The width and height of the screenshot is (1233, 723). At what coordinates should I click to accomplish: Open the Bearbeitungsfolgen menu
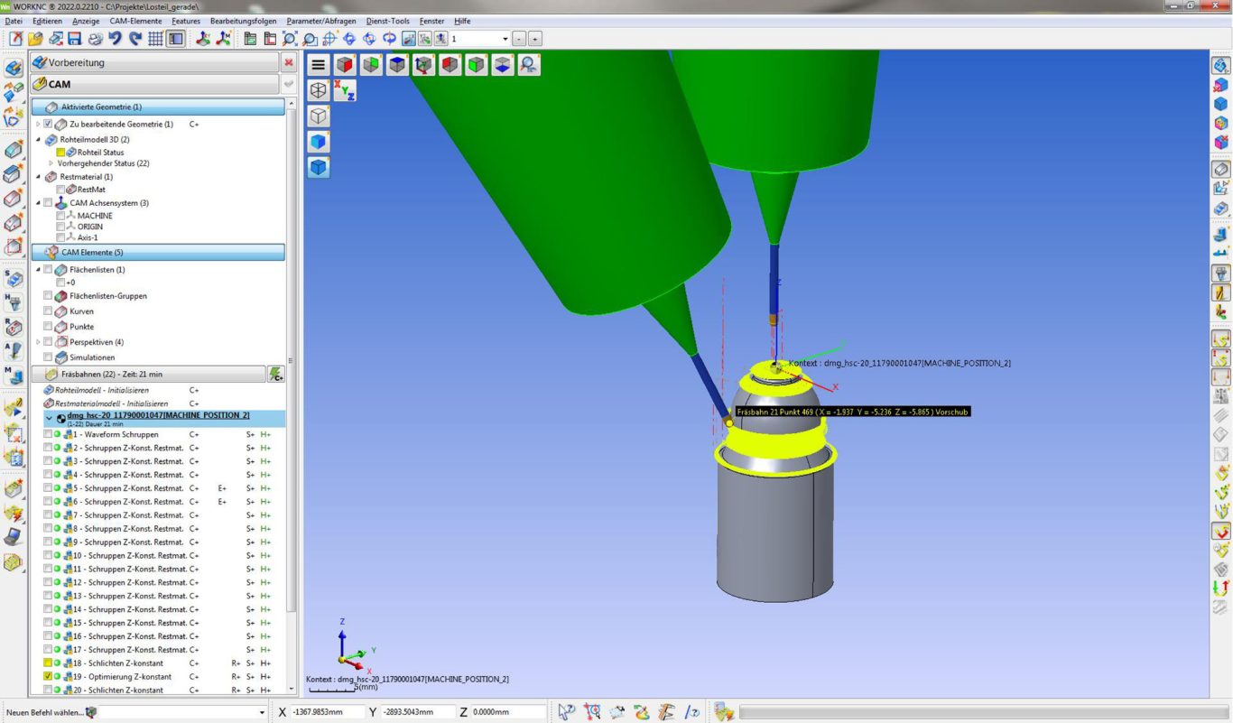(243, 21)
